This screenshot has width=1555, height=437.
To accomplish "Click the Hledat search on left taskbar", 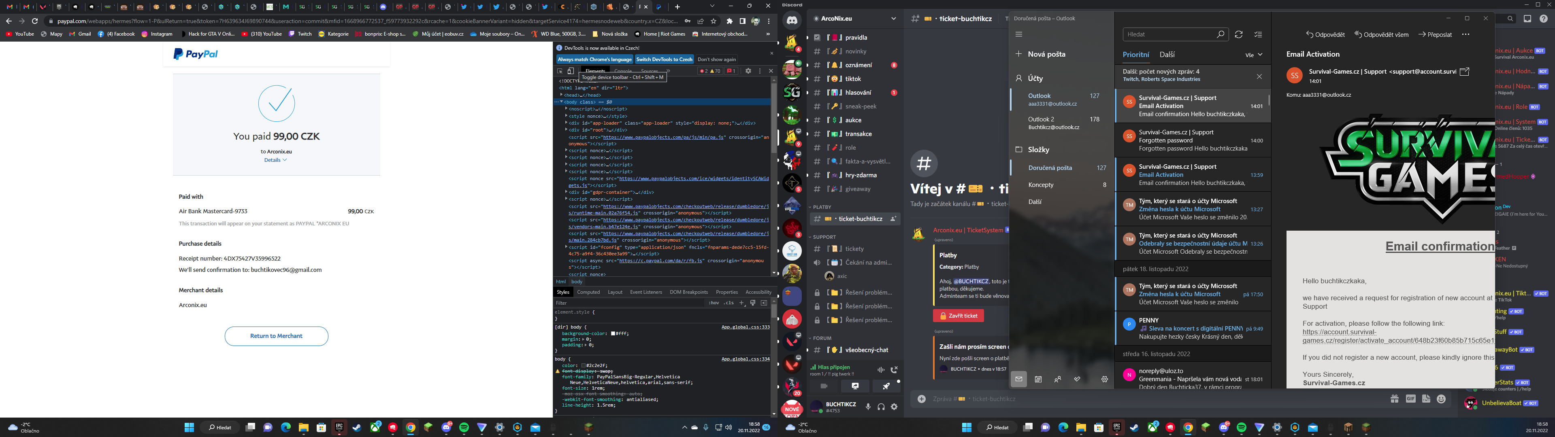I will tap(220, 427).
